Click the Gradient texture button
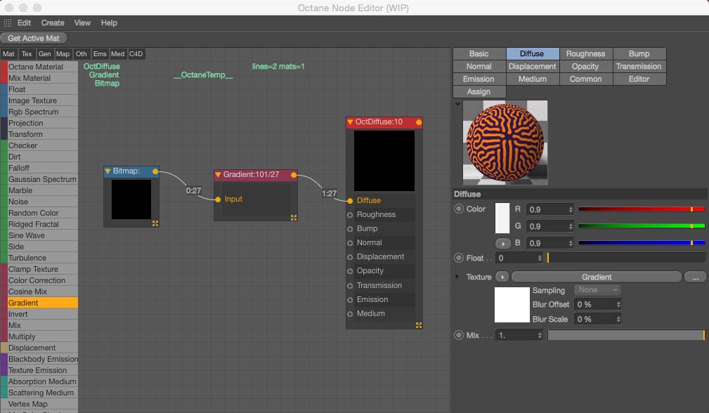Screen dimensions: 709x413 click(x=597, y=277)
